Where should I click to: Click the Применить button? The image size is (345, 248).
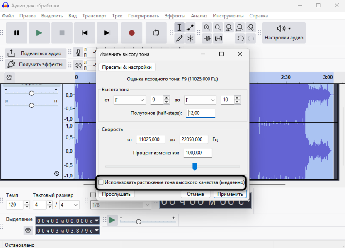tap(230, 194)
